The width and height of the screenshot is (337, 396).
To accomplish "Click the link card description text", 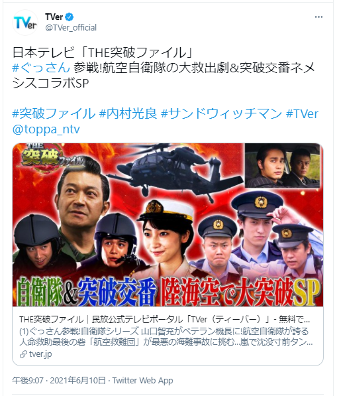I will click(166, 337).
